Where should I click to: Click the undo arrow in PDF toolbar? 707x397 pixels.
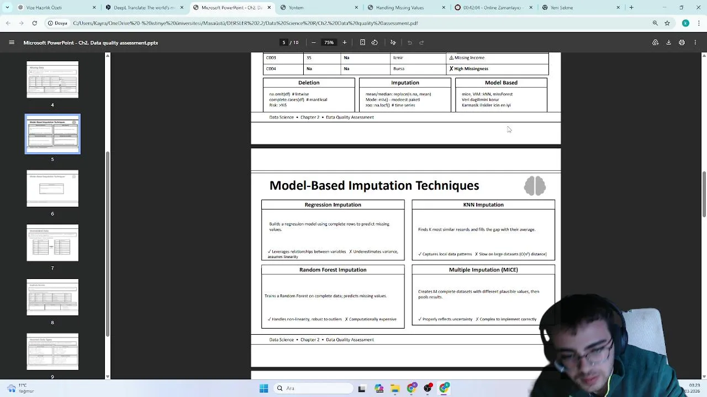[x=410, y=42]
